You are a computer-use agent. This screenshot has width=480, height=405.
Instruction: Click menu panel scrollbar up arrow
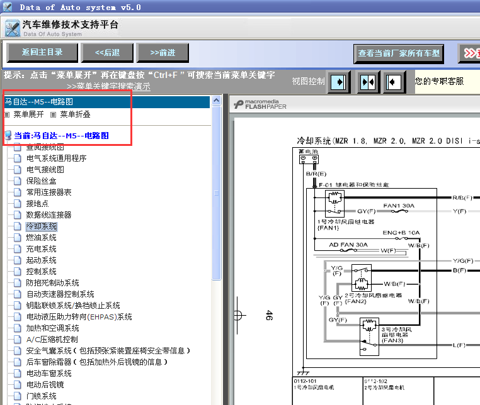click(216, 101)
